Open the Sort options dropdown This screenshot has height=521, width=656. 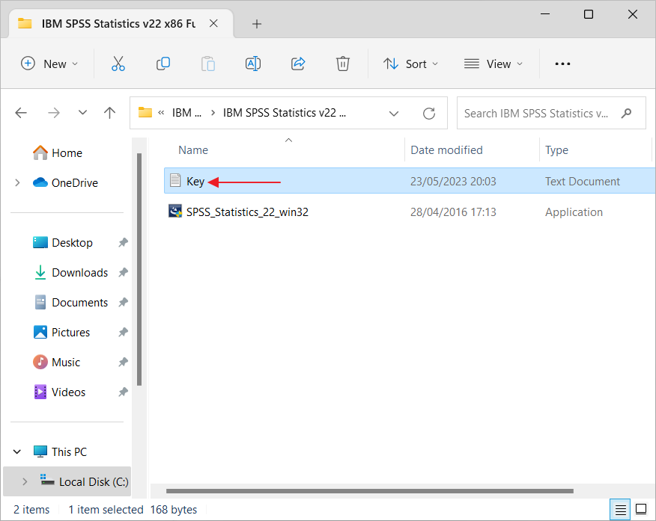[411, 64]
